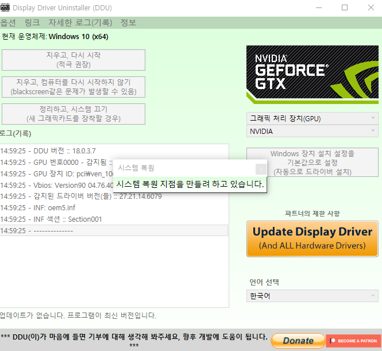Minimize the DDU window
Image resolution: width=382 pixels, height=351 pixels.
click(319, 8)
